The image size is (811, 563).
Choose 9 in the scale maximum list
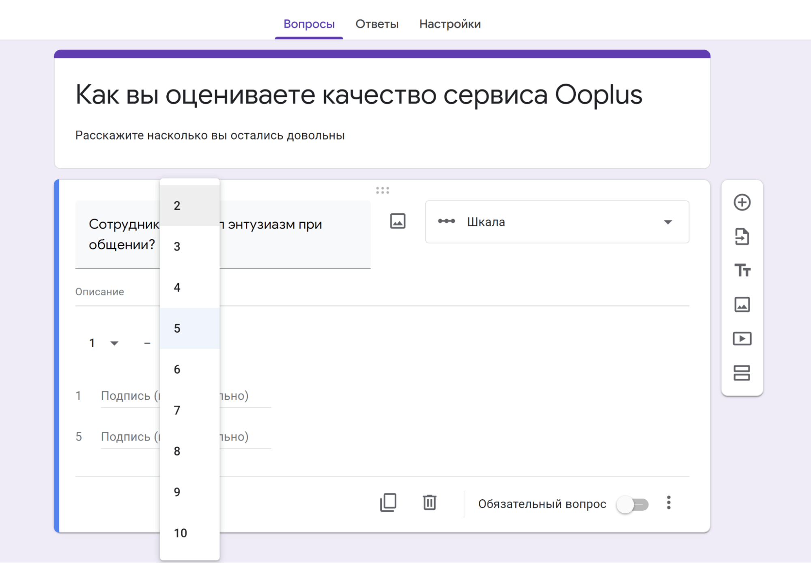click(190, 492)
